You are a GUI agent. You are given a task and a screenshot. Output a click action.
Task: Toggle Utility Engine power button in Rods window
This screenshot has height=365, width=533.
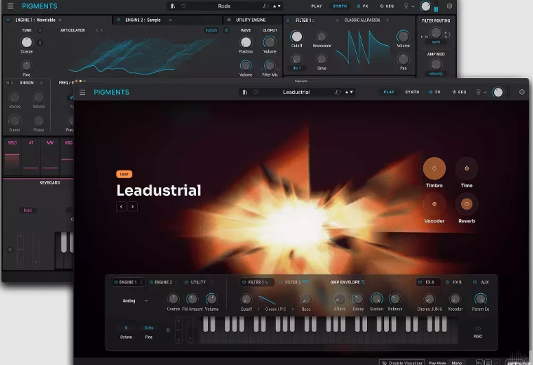pyautogui.click(x=228, y=20)
